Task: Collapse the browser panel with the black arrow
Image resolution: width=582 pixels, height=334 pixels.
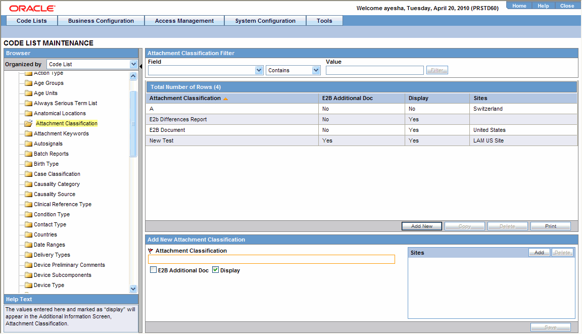Action: point(141,66)
